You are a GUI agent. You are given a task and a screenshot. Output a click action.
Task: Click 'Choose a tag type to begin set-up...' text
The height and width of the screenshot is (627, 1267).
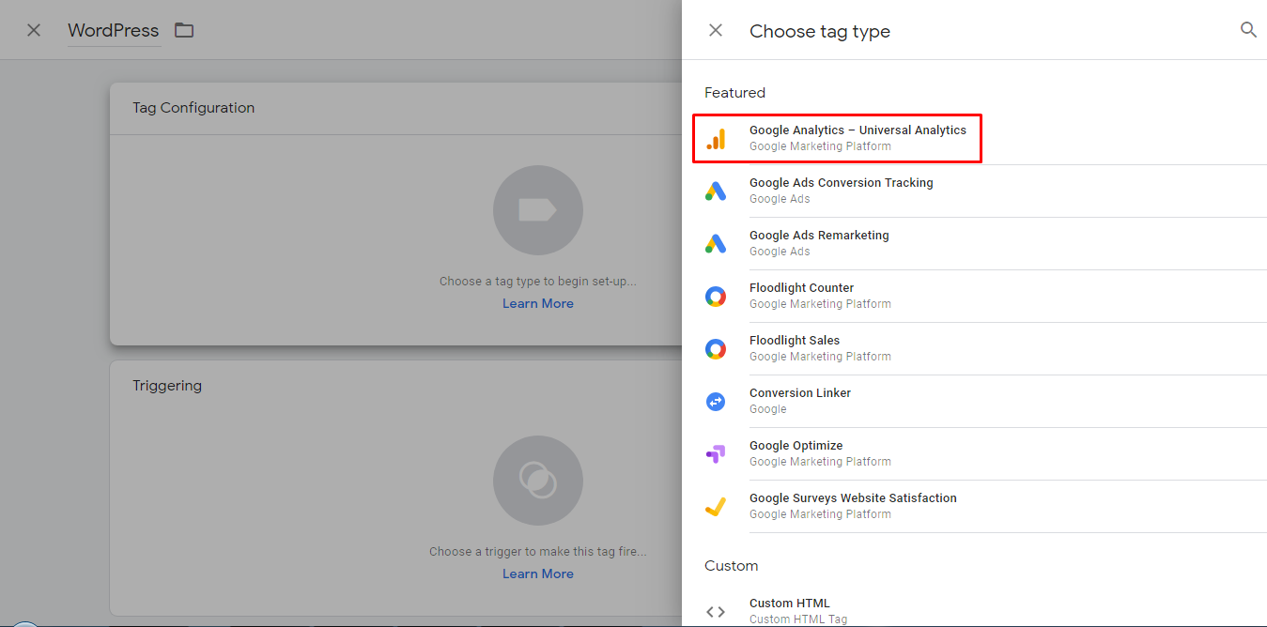click(x=538, y=281)
